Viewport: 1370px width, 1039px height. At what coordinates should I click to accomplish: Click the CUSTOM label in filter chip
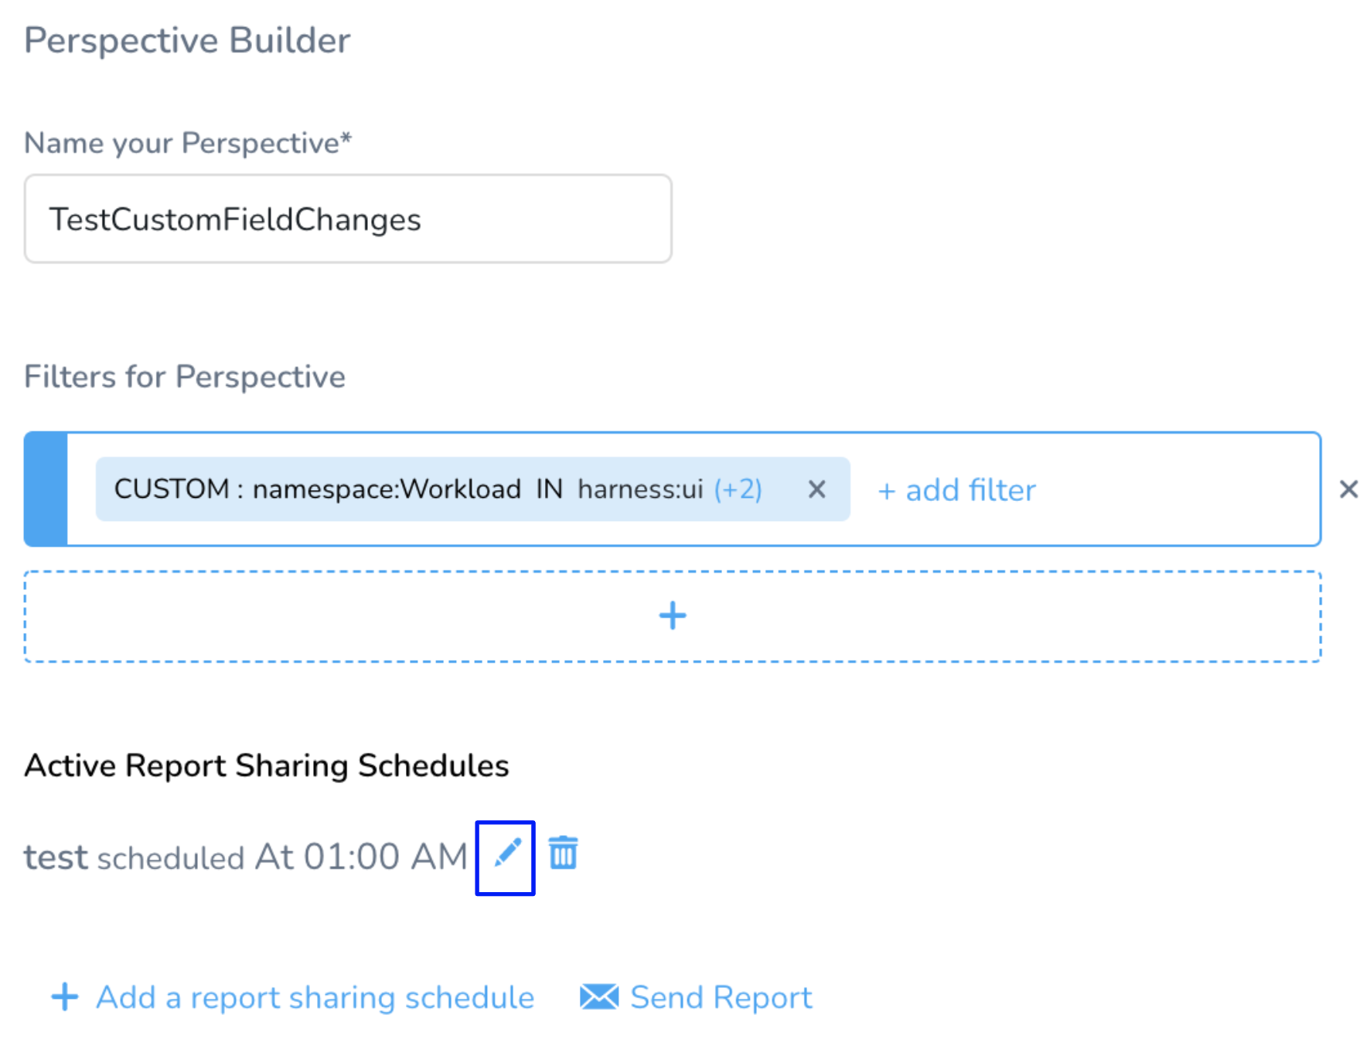pos(172,489)
